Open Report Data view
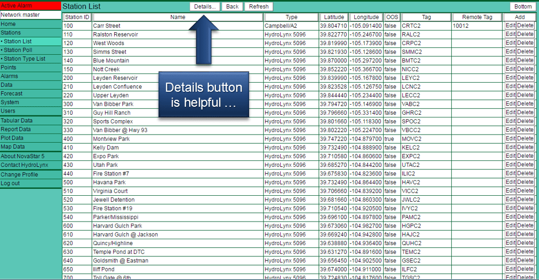539x280 pixels. point(31,129)
